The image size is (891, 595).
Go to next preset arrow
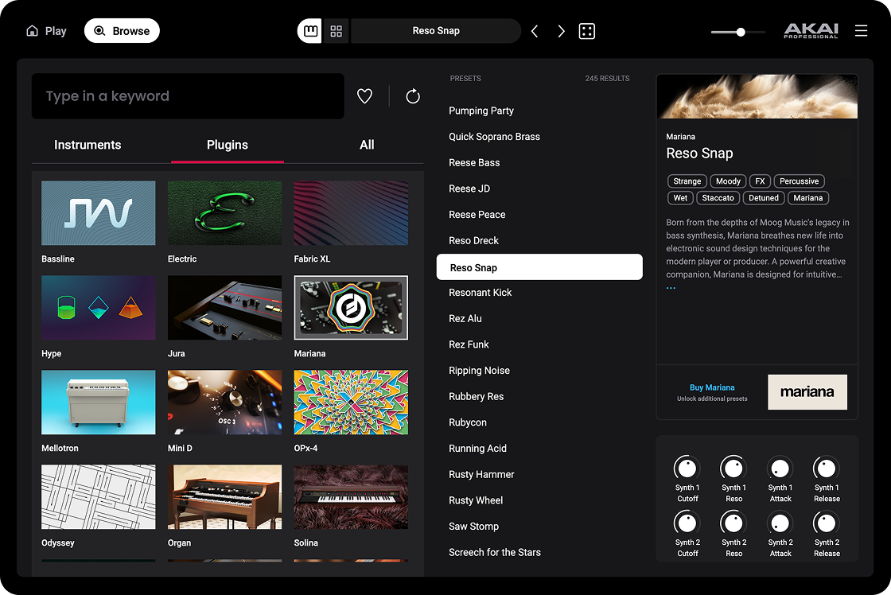click(x=561, y=31)
